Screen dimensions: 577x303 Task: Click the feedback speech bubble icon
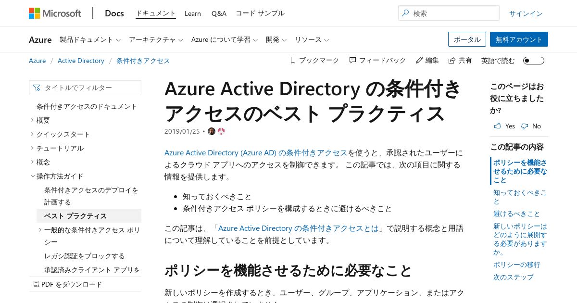click(x=352, y=60)
